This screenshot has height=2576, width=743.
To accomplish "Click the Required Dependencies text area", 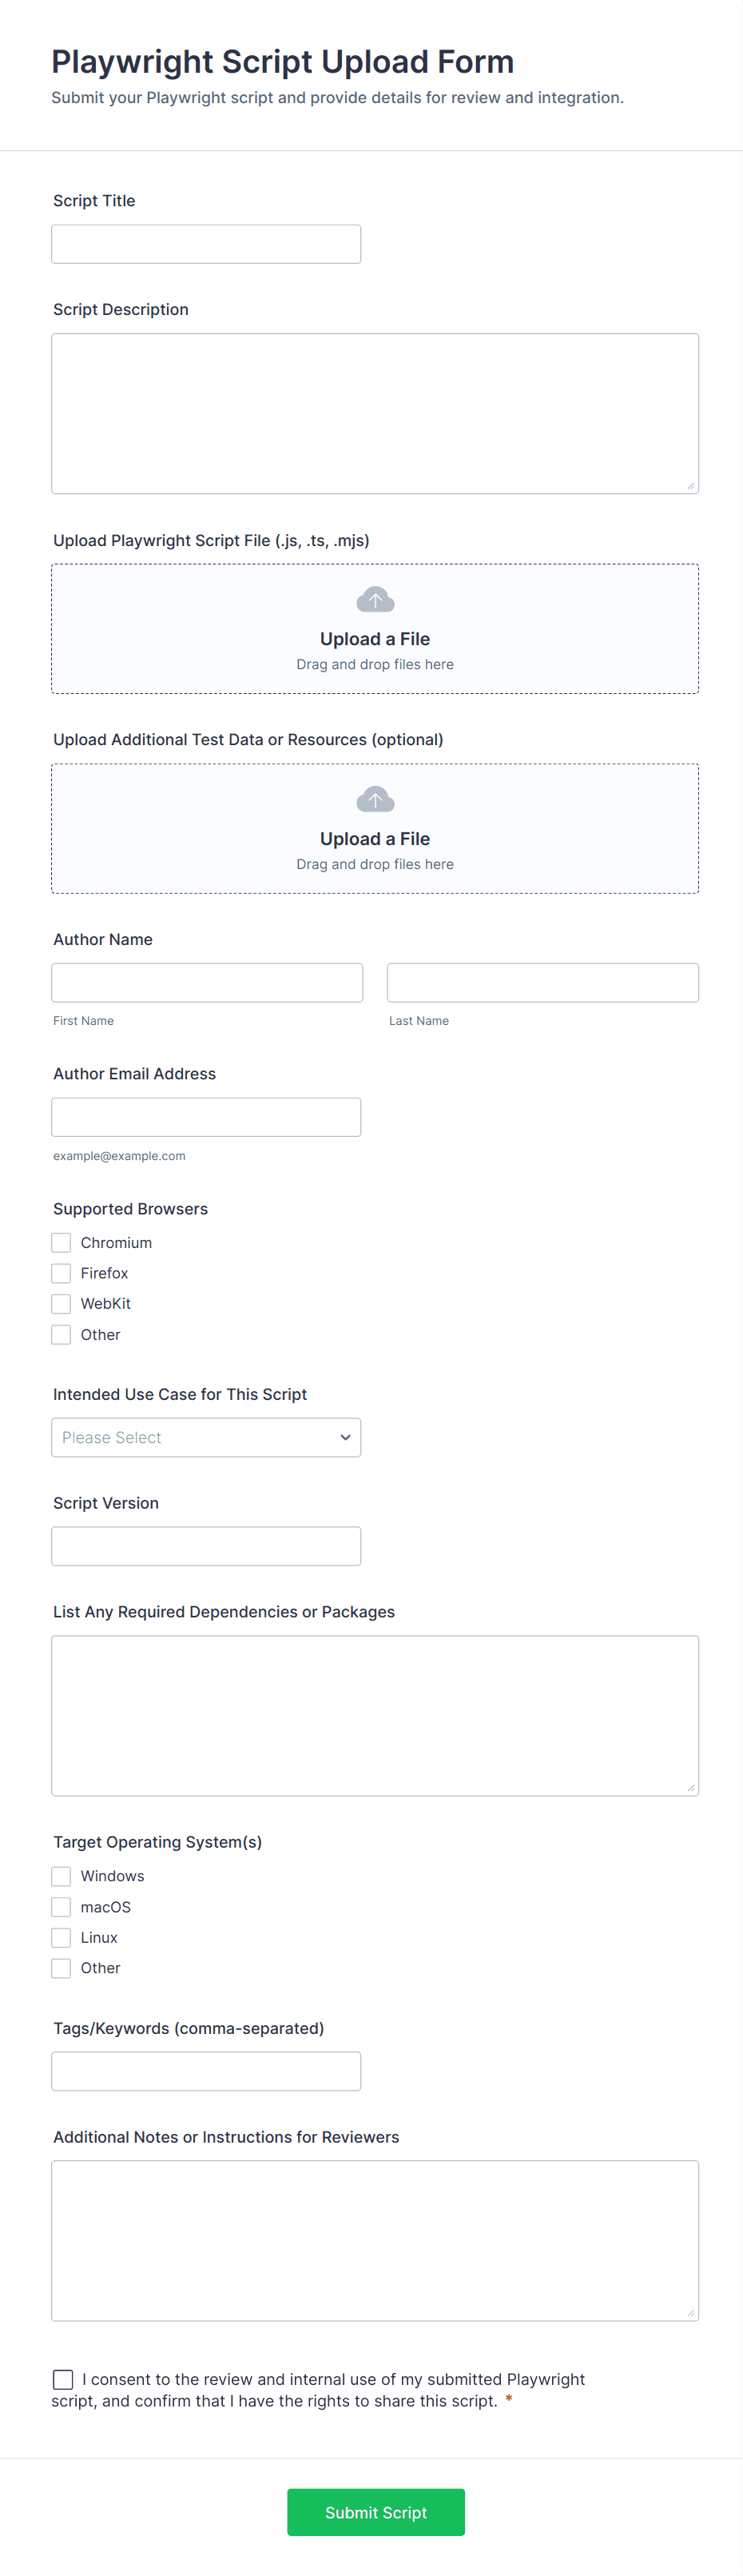I will point(375,1715).
